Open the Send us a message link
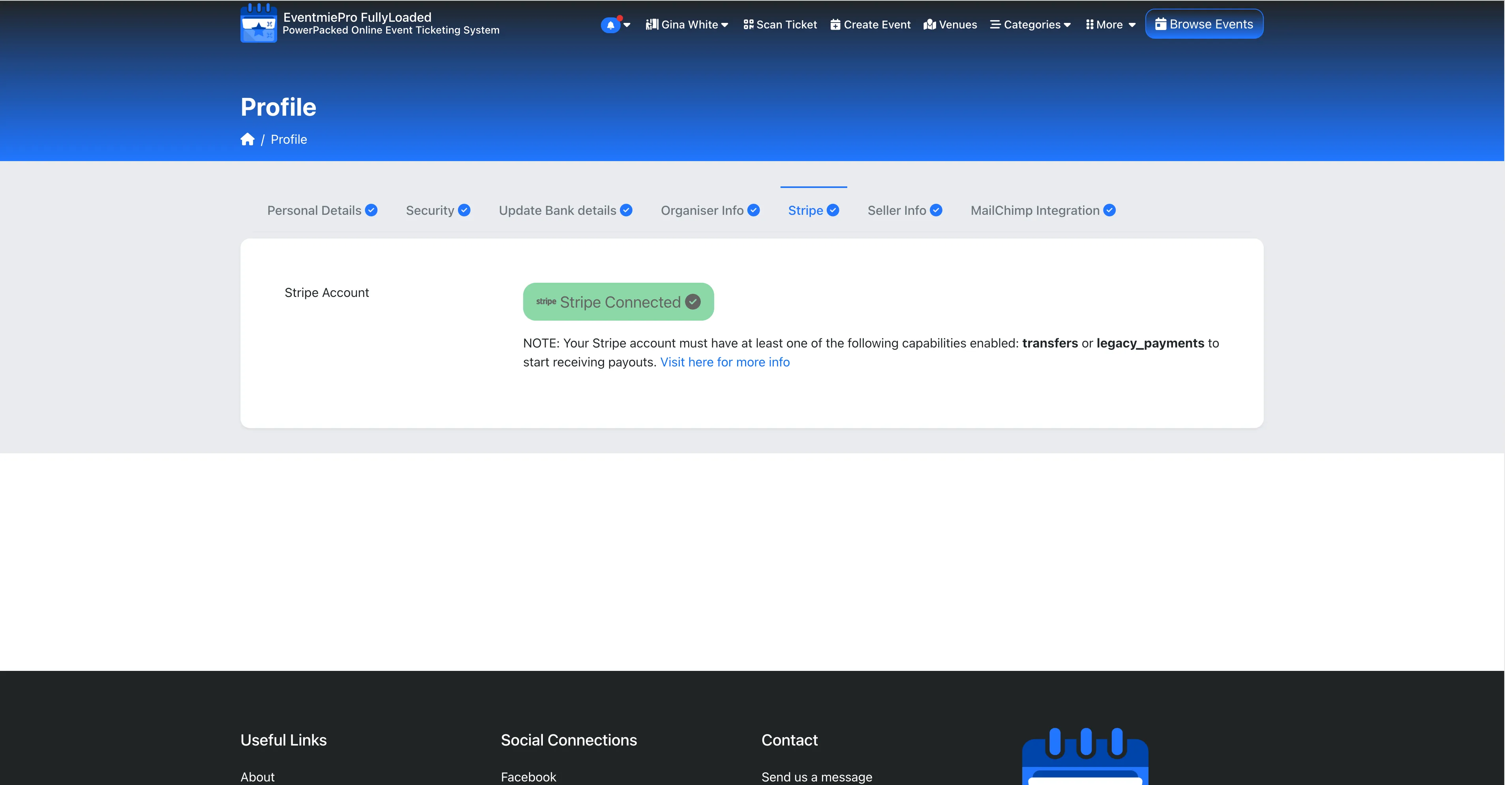1505x785 pixels. pos(817,777)
